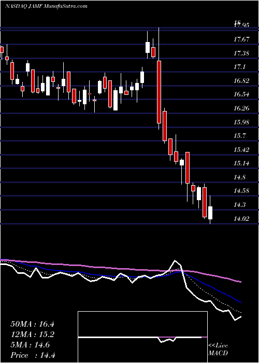Click the 50MA : 16.4 readout
The image size is (259, 363).
tap(32, 324)
